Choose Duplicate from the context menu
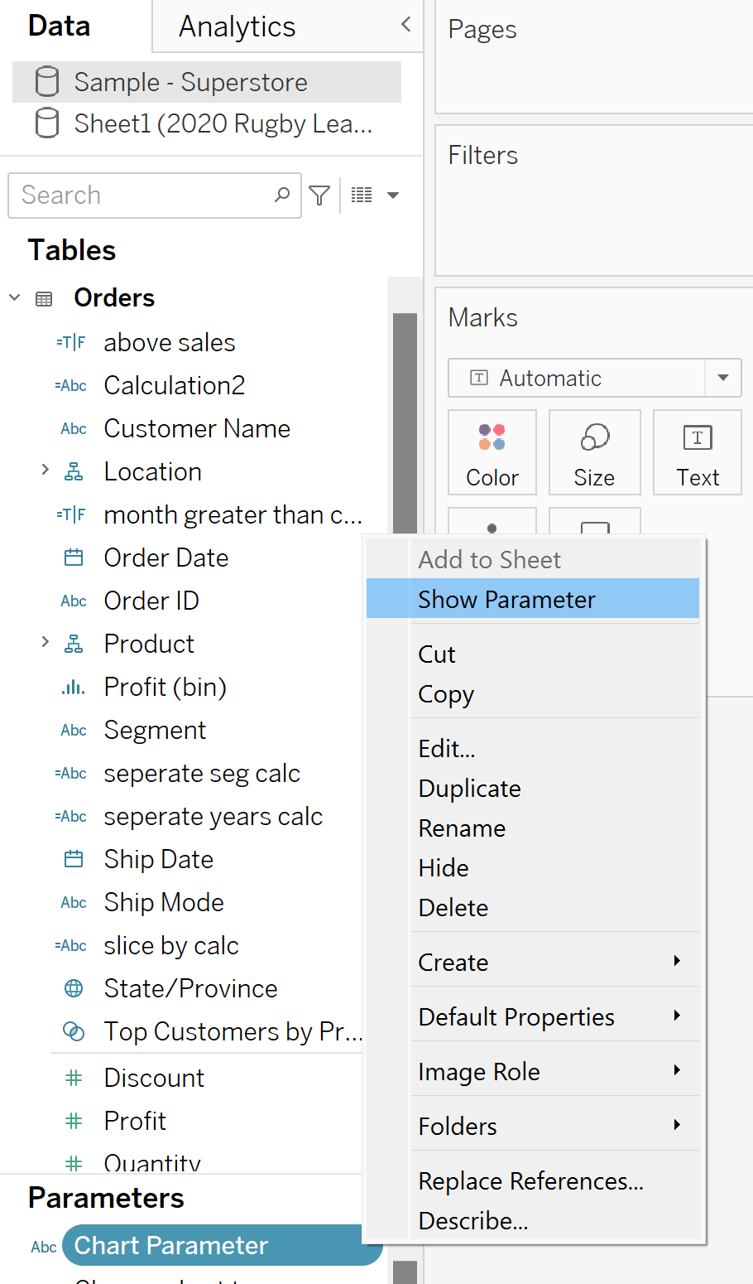The image size is (753, 1284). pos(469,788)
